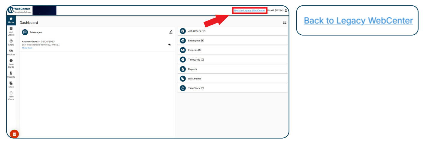Click 'SSN was changed from' text
This screenshot has width=423, height=144.
pyautogui.click(x=41, y=45)
